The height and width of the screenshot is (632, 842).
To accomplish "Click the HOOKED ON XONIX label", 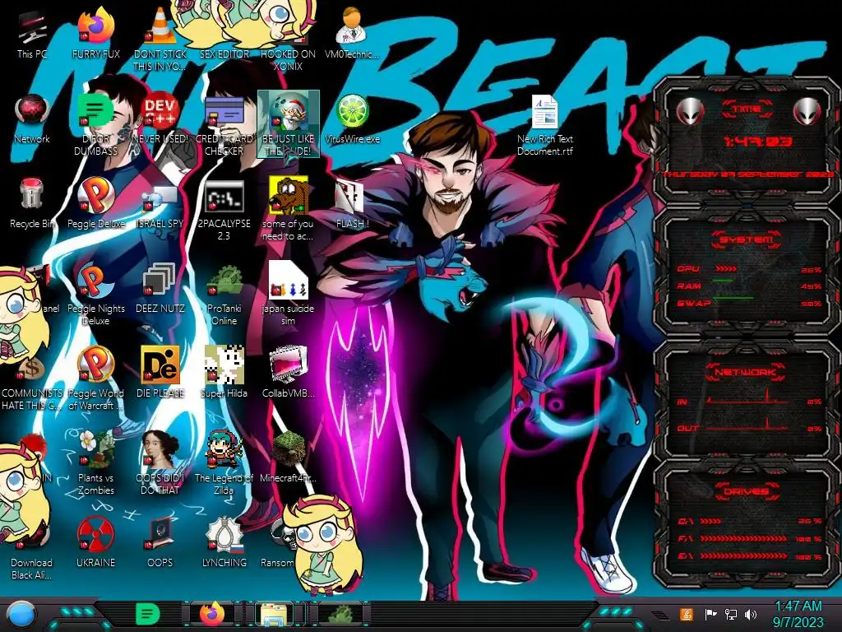I will click(289, 60).
